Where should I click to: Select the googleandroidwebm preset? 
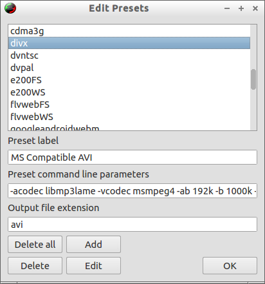click(x=129, y=127)
